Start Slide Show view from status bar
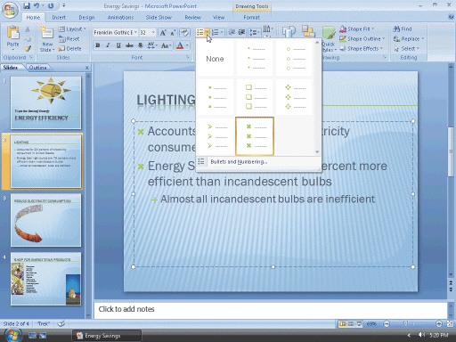 point(359,323)
